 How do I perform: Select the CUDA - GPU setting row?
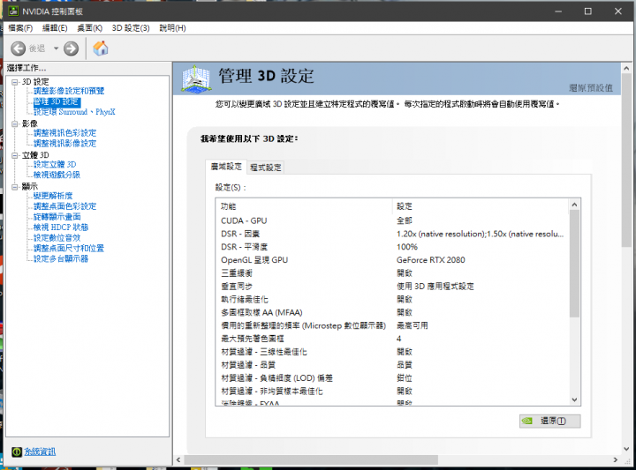pyautogui.click(x=392, y=221)
